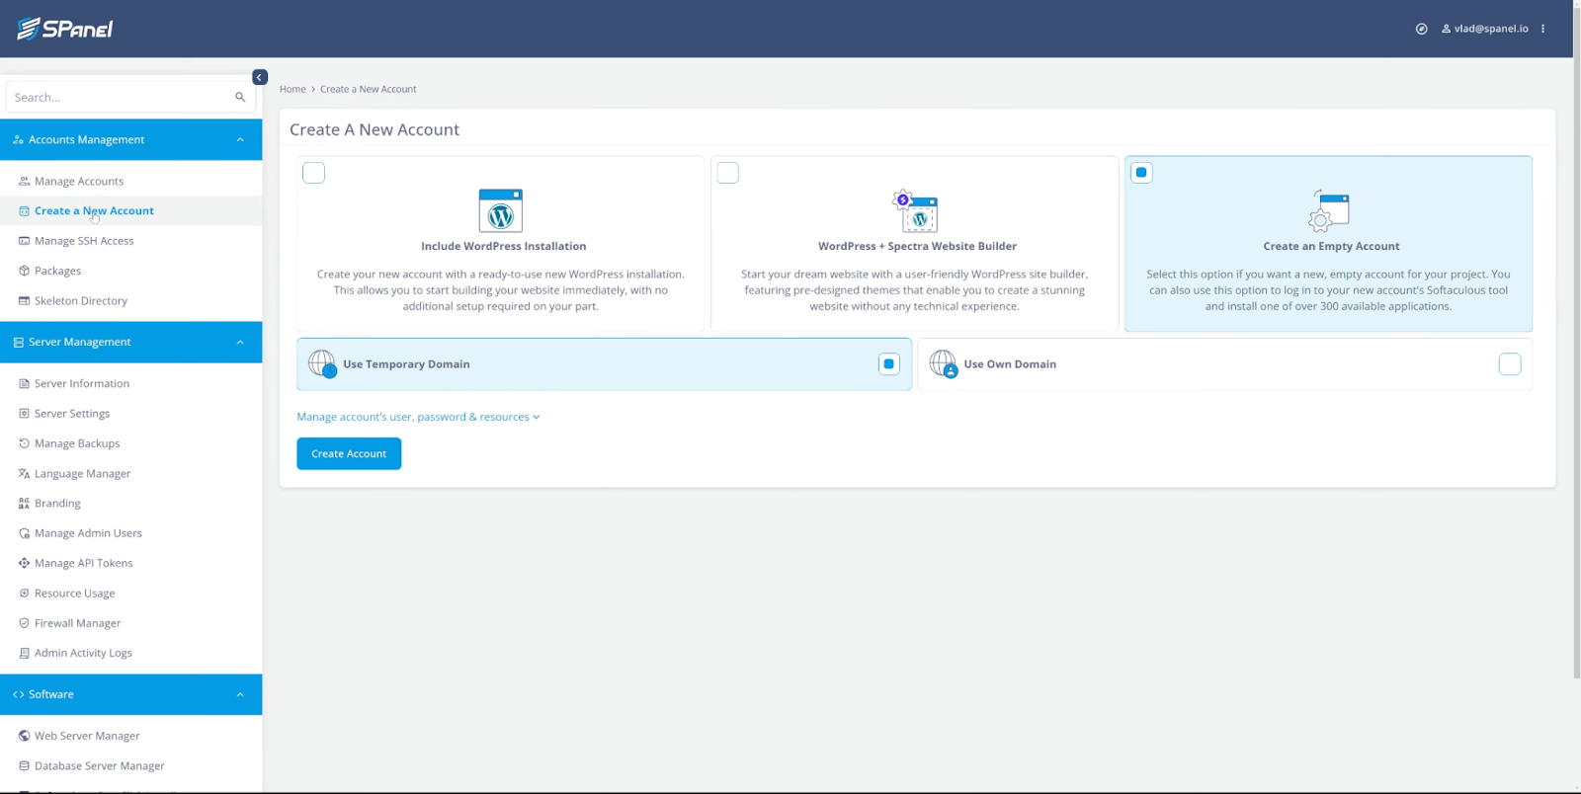This screenshot has height=794, width=1581.
Task: Open the vlad@spanel.io user account
Action: (x=1484, y=29)
